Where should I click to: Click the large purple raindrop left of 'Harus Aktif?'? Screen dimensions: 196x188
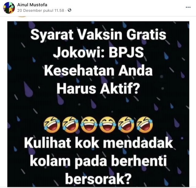point(28,89)
